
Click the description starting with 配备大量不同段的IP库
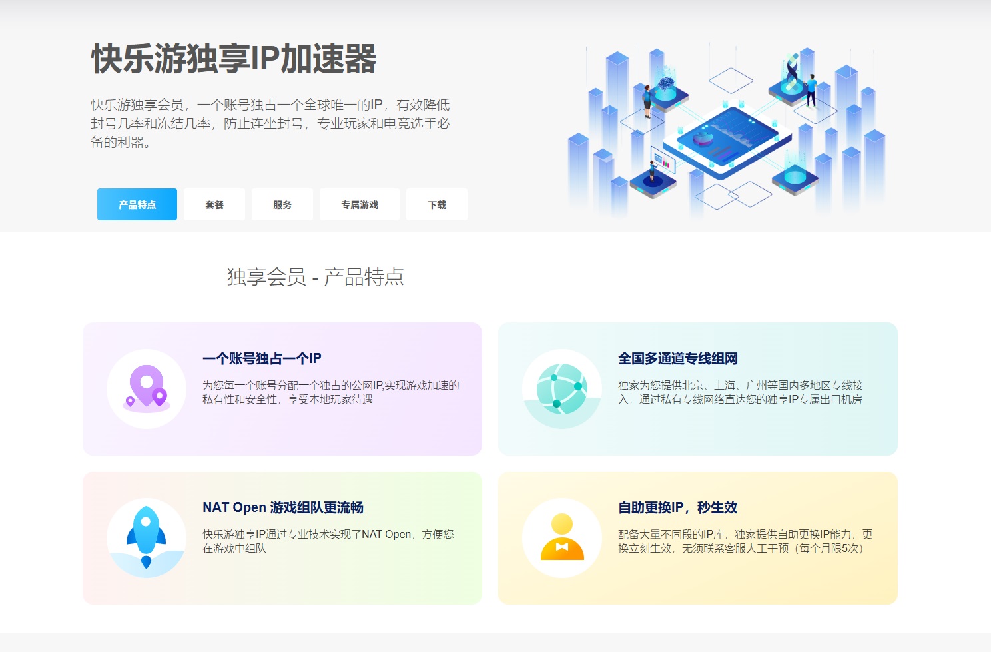pyautogui.click(x=745, y=541)
